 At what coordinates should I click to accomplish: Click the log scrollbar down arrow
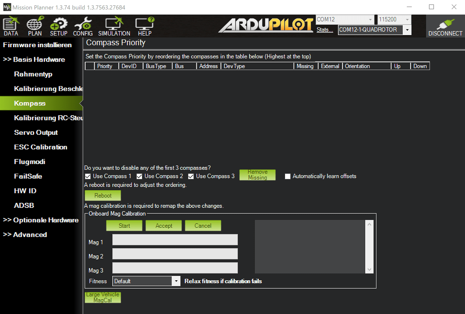(x=369, y=270)
